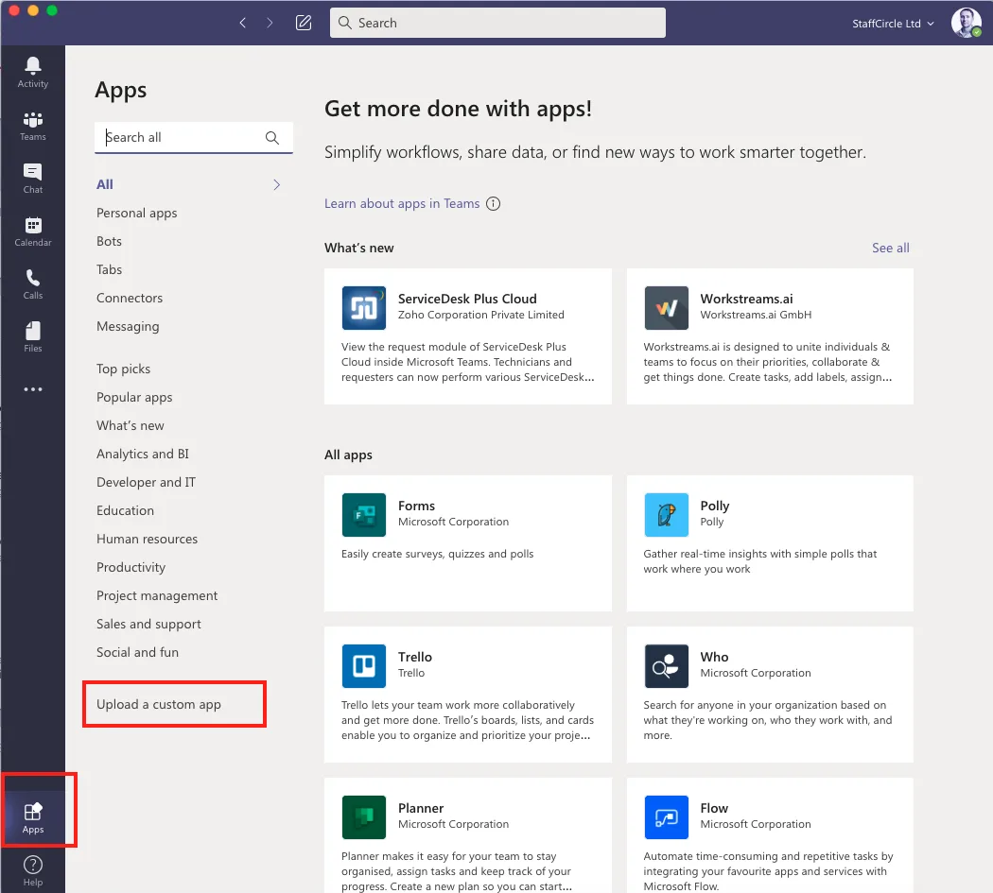The image size is (993, 893).
Task: Click the Planner app icon
Action: click(x=363, y=817)
